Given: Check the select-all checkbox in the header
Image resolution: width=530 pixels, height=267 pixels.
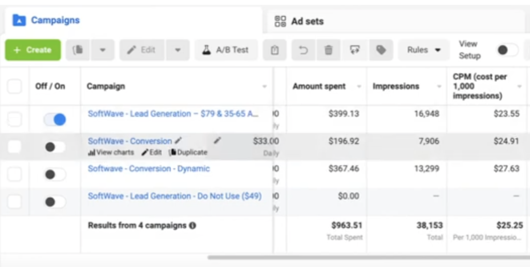Looking at the screenshot, I should pyautogui.click(x=14, y=86).
